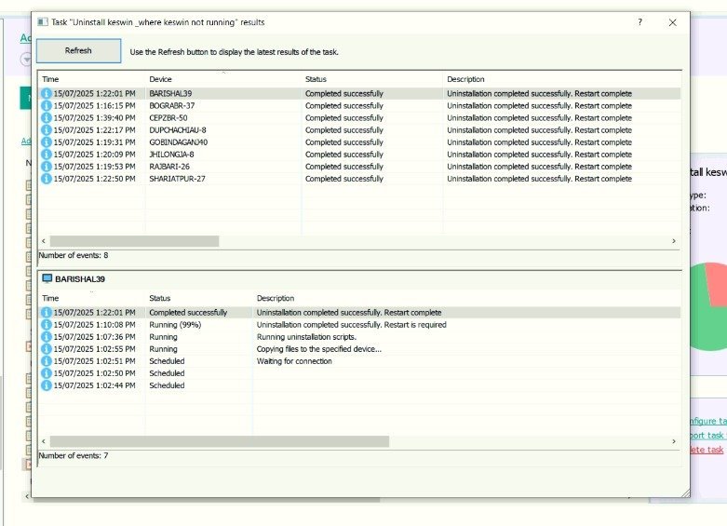Select the 'Running (99%)' status entry
727x526 pixels.
click(175, 325)
